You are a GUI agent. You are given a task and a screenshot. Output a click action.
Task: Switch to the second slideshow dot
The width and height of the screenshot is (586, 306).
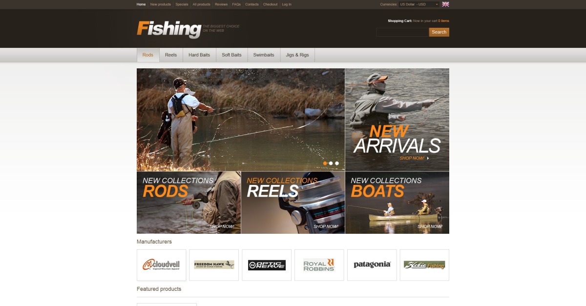coord(331,163)
